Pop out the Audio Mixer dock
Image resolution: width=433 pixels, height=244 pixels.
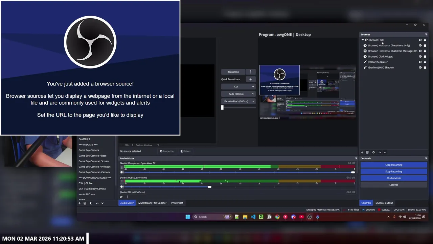coord(356,159)
